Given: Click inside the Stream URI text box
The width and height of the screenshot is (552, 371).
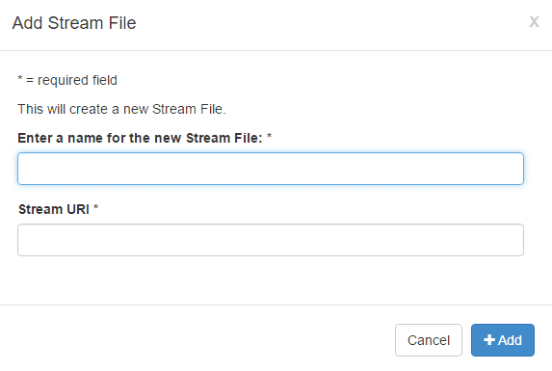Looking at the screenshot, I should click(271, 240).
